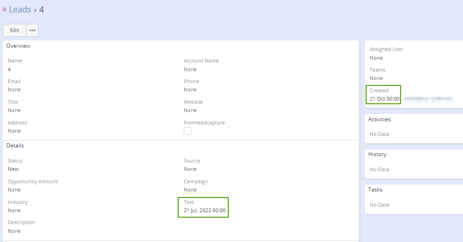
Task: Click the Assigned User value
Action: (376, 58)
